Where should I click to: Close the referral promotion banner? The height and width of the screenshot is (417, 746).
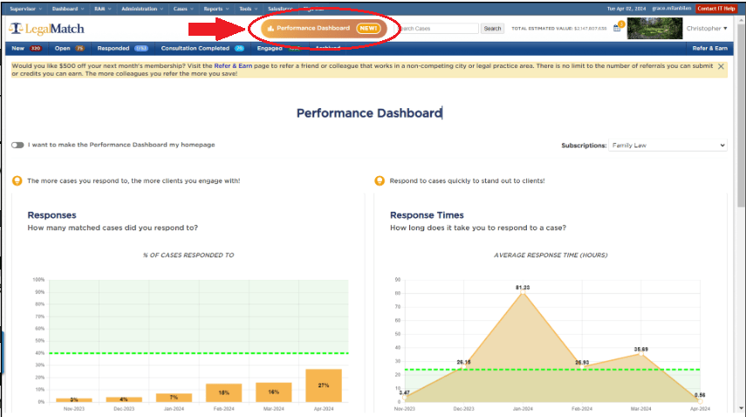tap(721, 67)
